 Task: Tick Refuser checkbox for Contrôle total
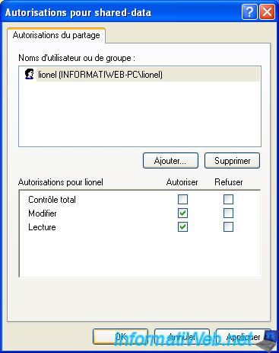pos(228,200)
